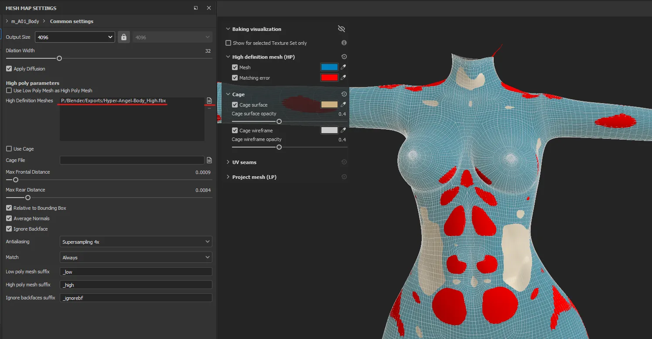Viewport: 652px width, 339px height.
Task: Click the Cage File input field
Action: click(132, 160)
